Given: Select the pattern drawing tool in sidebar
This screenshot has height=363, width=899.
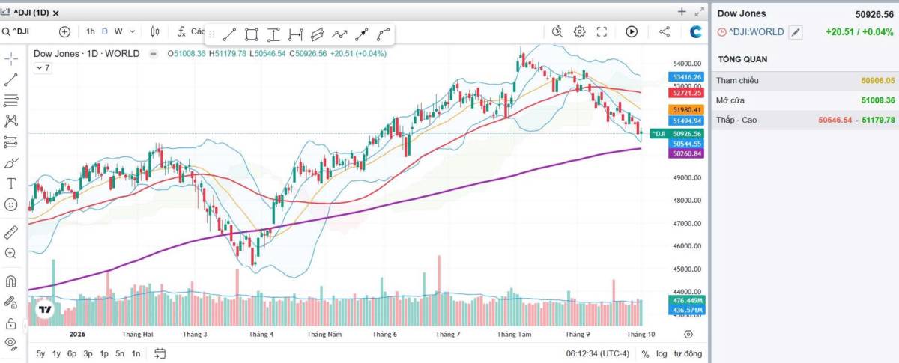Looking at the screenshot, I should (x=11, y=121).
